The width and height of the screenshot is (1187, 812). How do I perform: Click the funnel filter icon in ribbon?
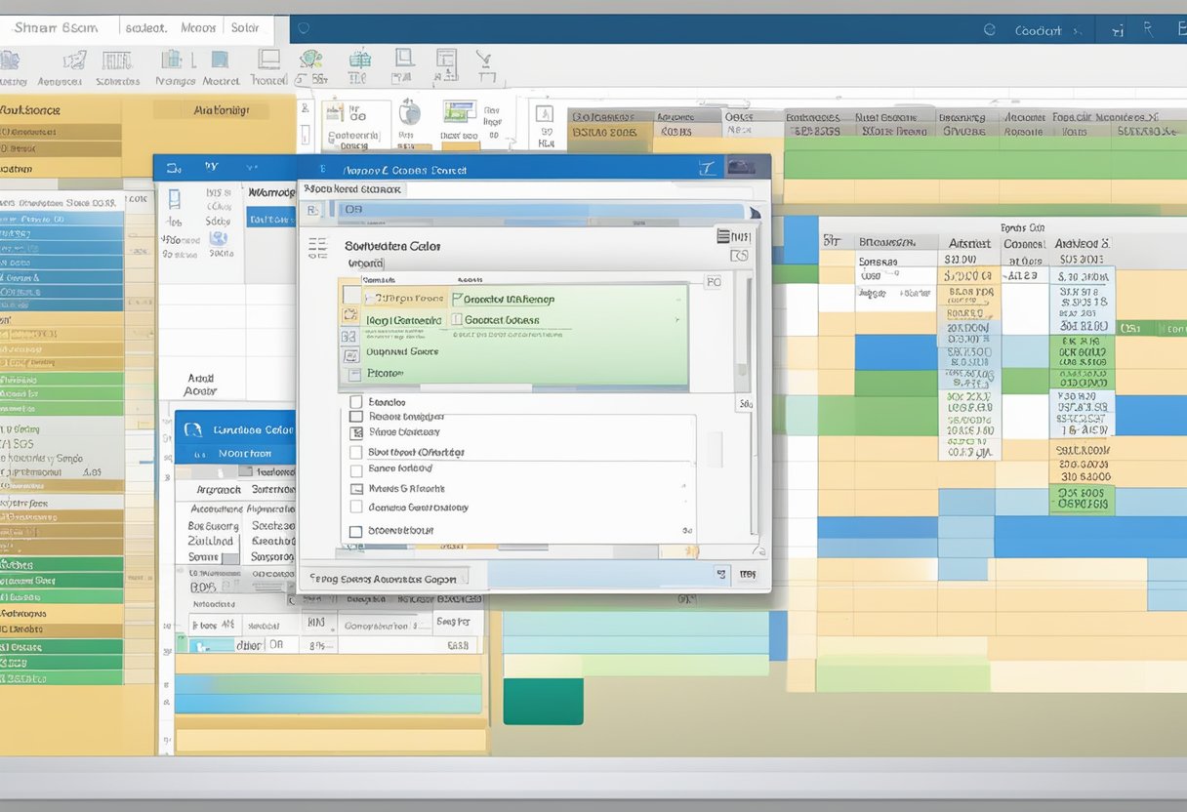pos(482,61)
